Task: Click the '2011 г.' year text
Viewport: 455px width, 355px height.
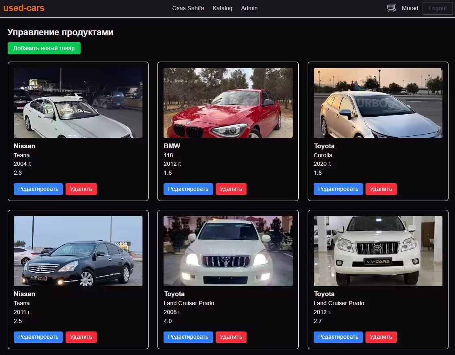Action: (x=22, y=312)
